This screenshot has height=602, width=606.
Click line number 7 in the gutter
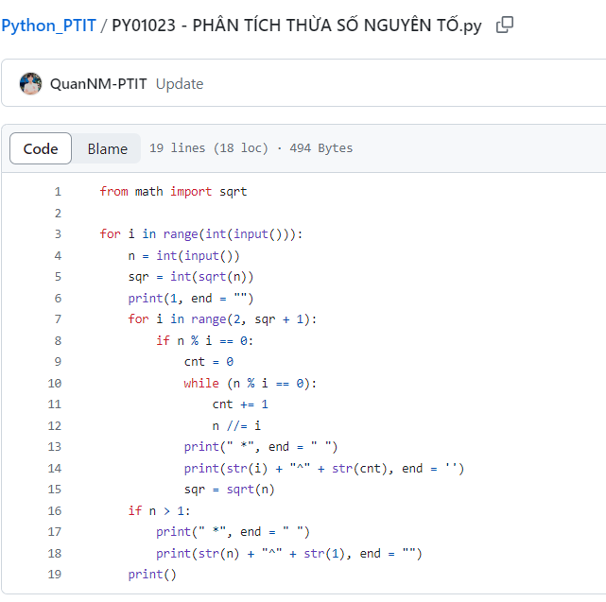(57, 318)
